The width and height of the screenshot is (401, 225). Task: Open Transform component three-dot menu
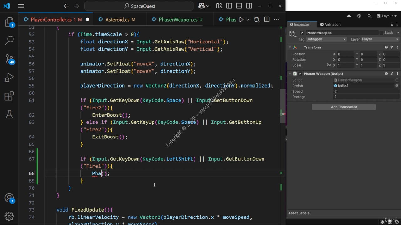pyautogui.click(x=398, y=47)
